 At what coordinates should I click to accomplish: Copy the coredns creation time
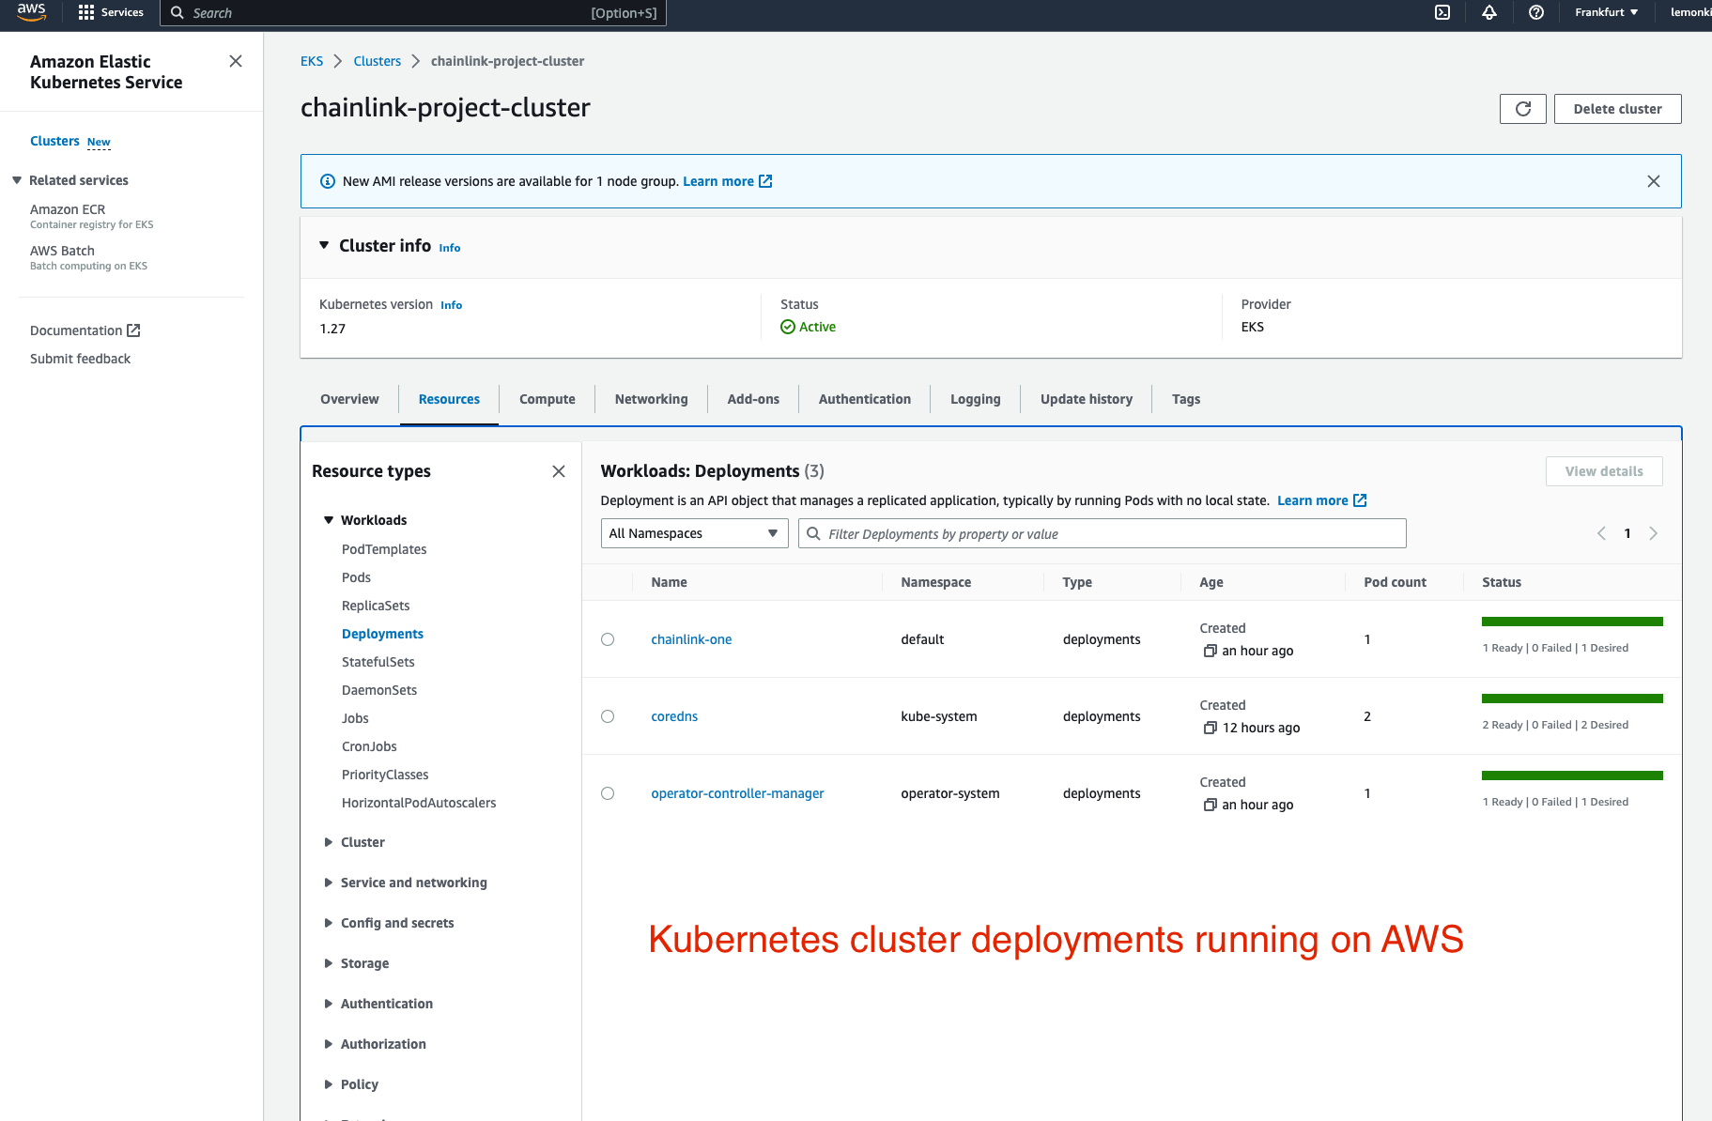(x=1211, y=728)
